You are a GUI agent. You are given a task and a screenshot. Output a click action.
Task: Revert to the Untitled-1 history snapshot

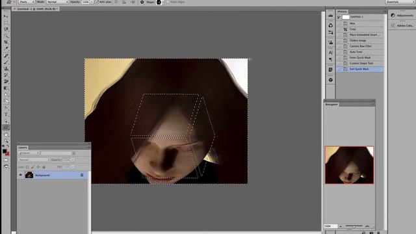coord(360,17)
